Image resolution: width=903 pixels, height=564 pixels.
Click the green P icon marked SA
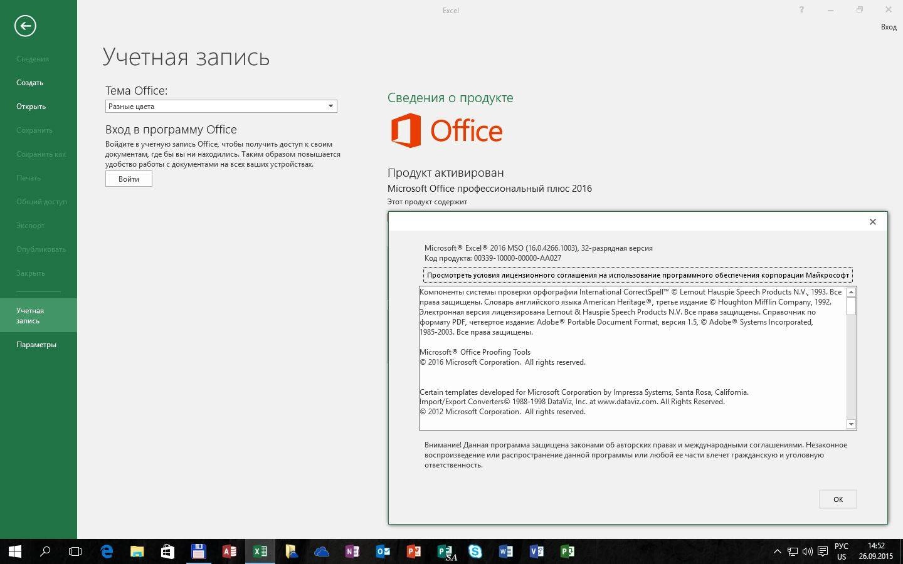[x=445, y=551]
